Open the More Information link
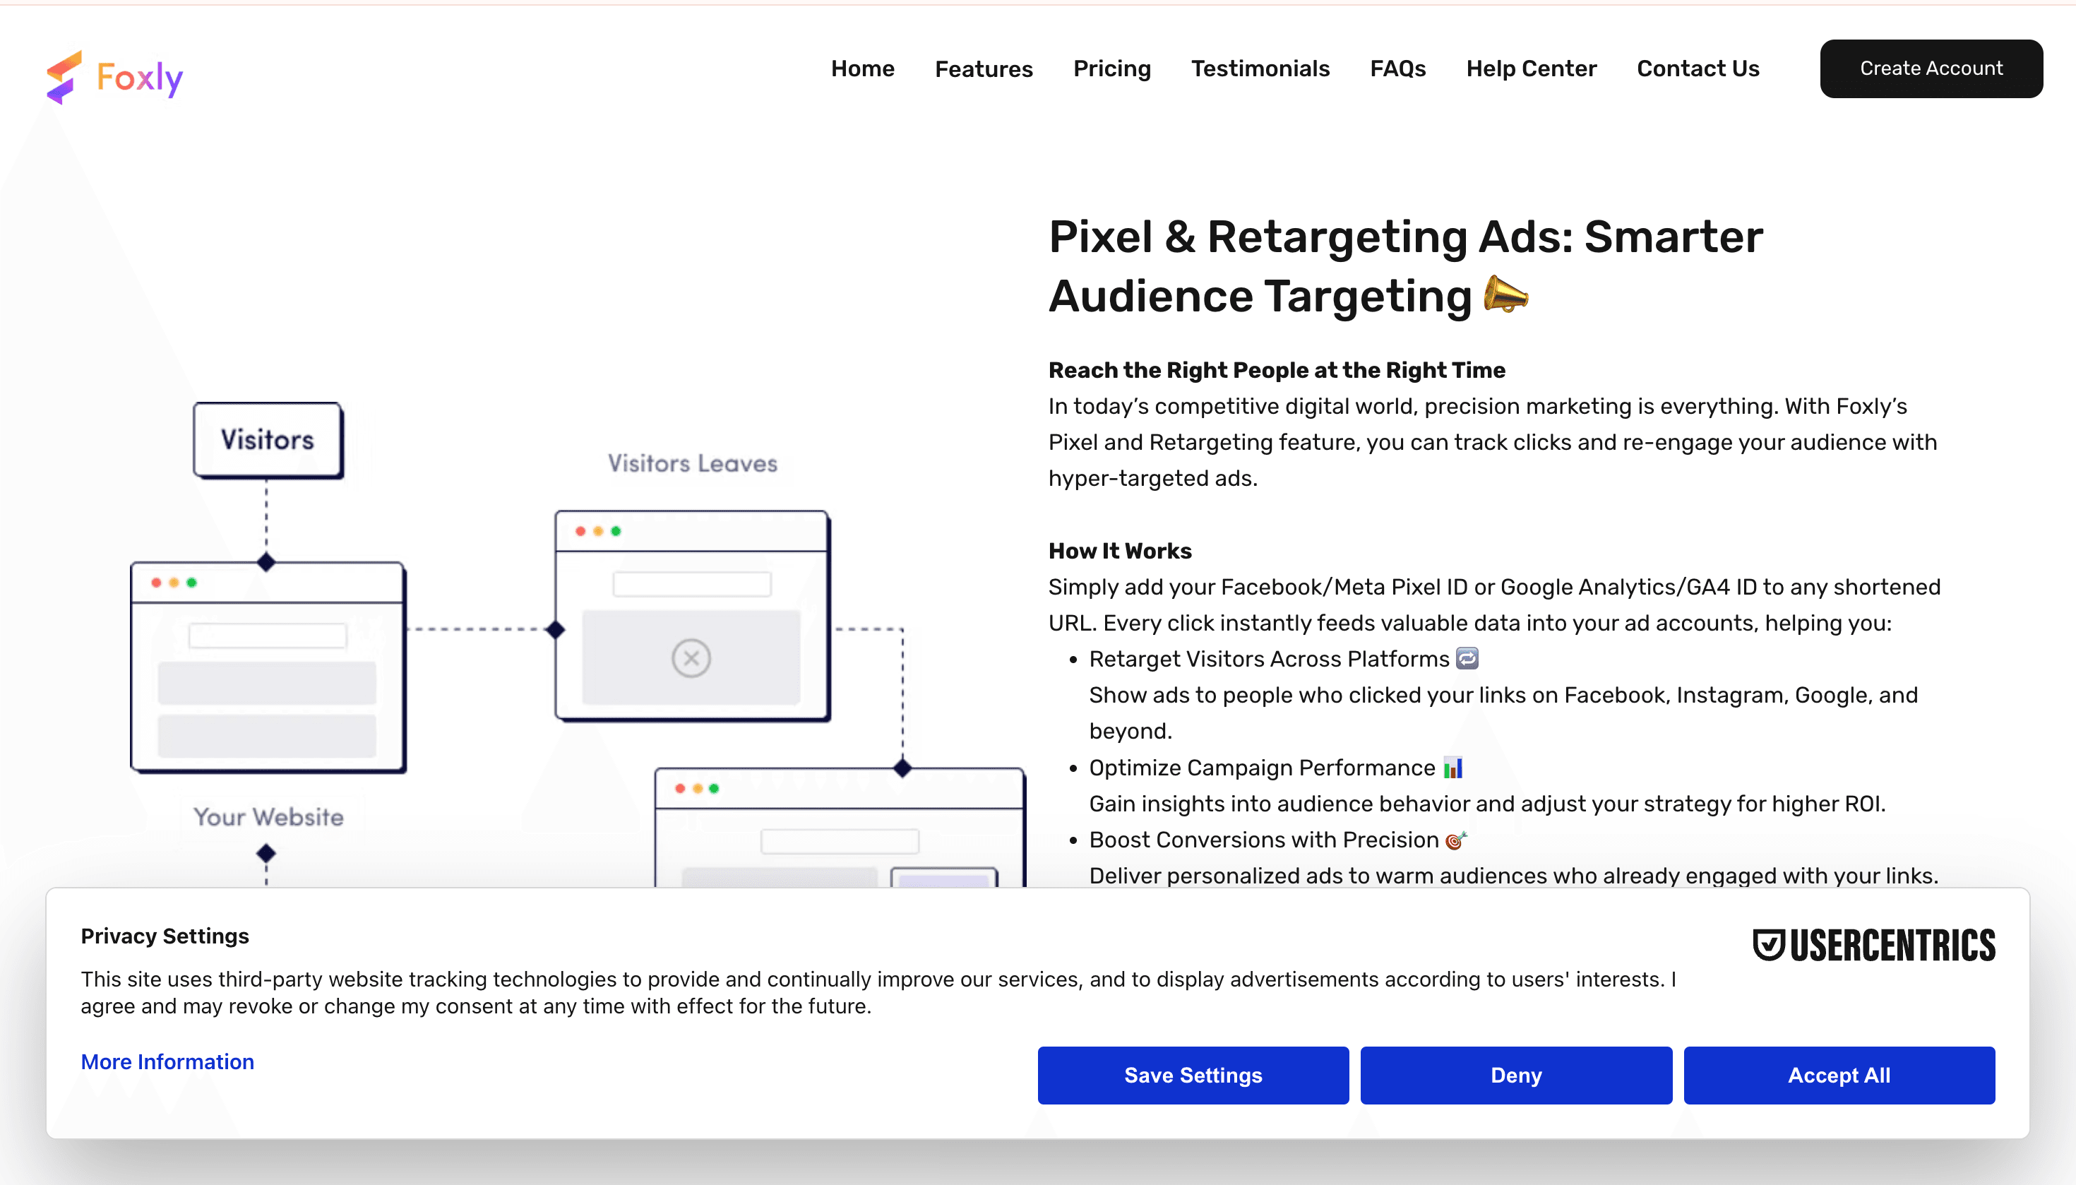 pyautogui.click(x=167, y=1061)
